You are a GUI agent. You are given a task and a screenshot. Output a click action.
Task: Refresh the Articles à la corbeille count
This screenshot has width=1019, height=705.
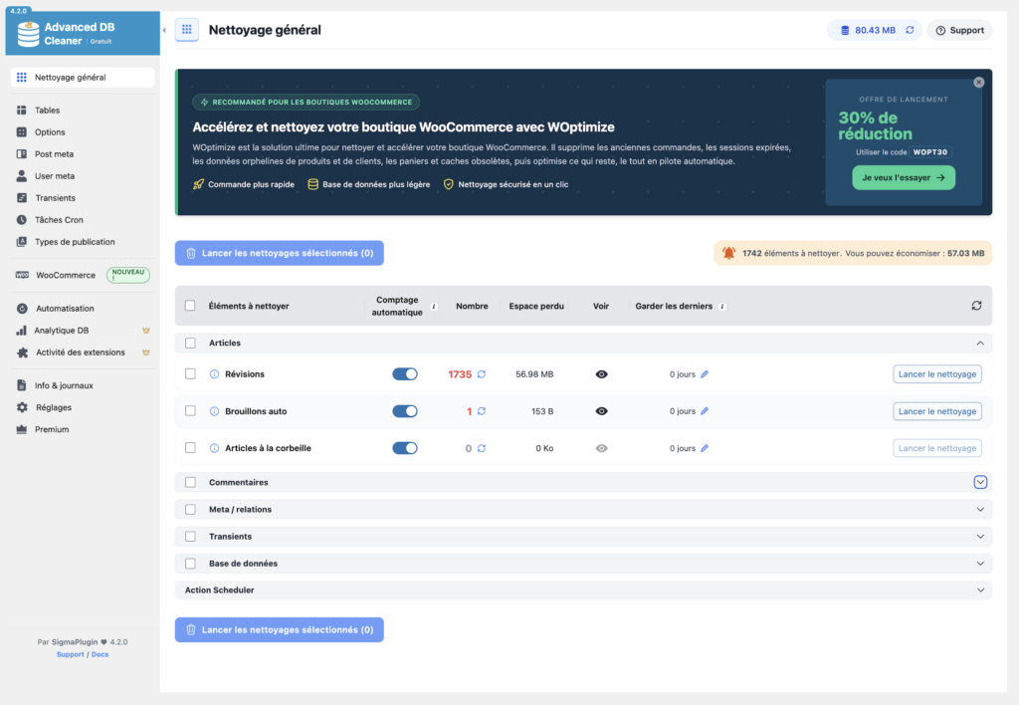point(482,448)
